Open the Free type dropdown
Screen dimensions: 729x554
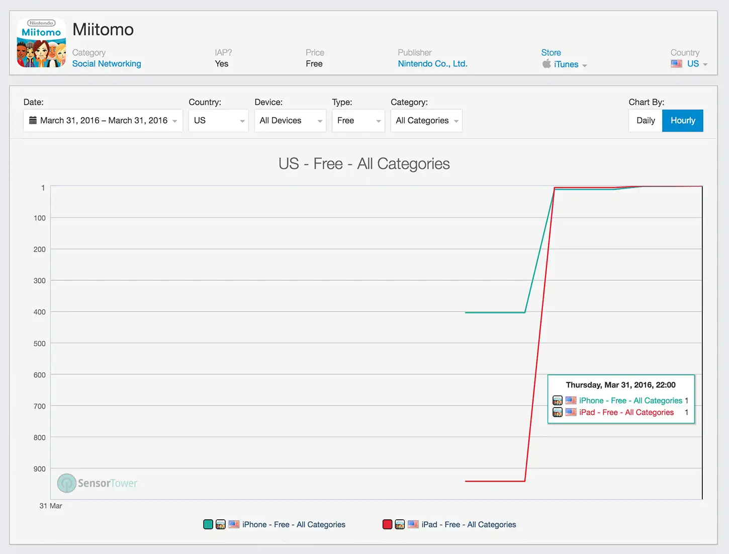[x=358, y=121]
